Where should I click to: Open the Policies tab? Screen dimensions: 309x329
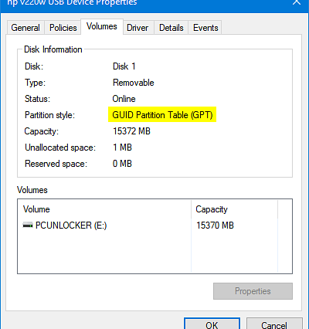[63, 28]
